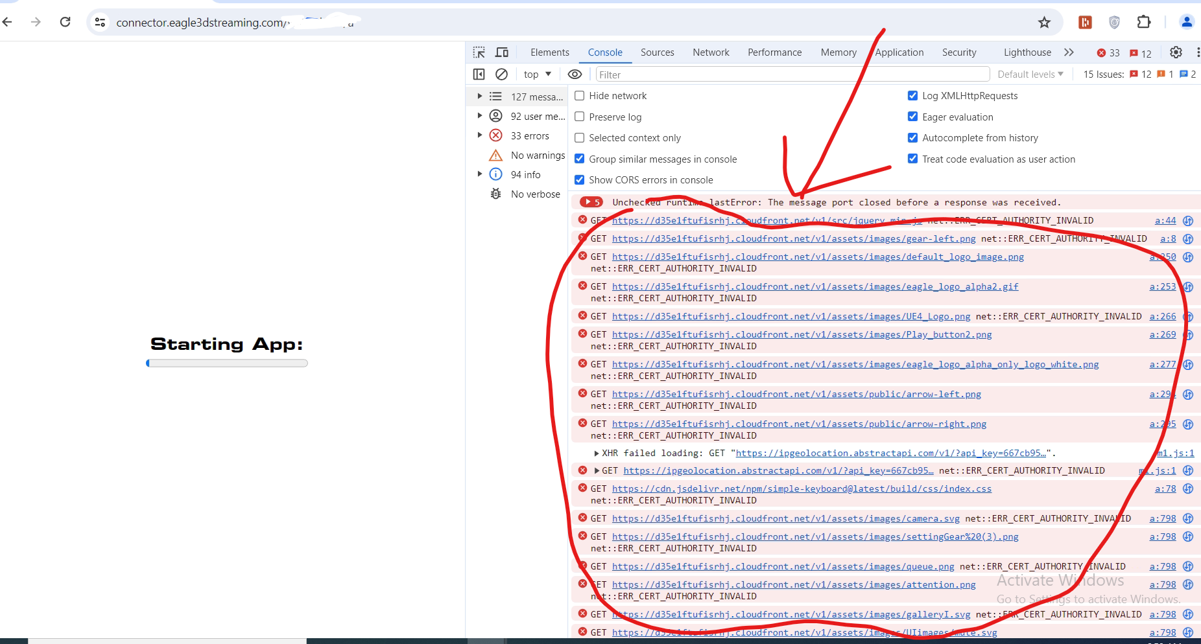Open the browser extensions puzzle icon
Screen dimensions: 1201x644
click(x=1144, y=23)
